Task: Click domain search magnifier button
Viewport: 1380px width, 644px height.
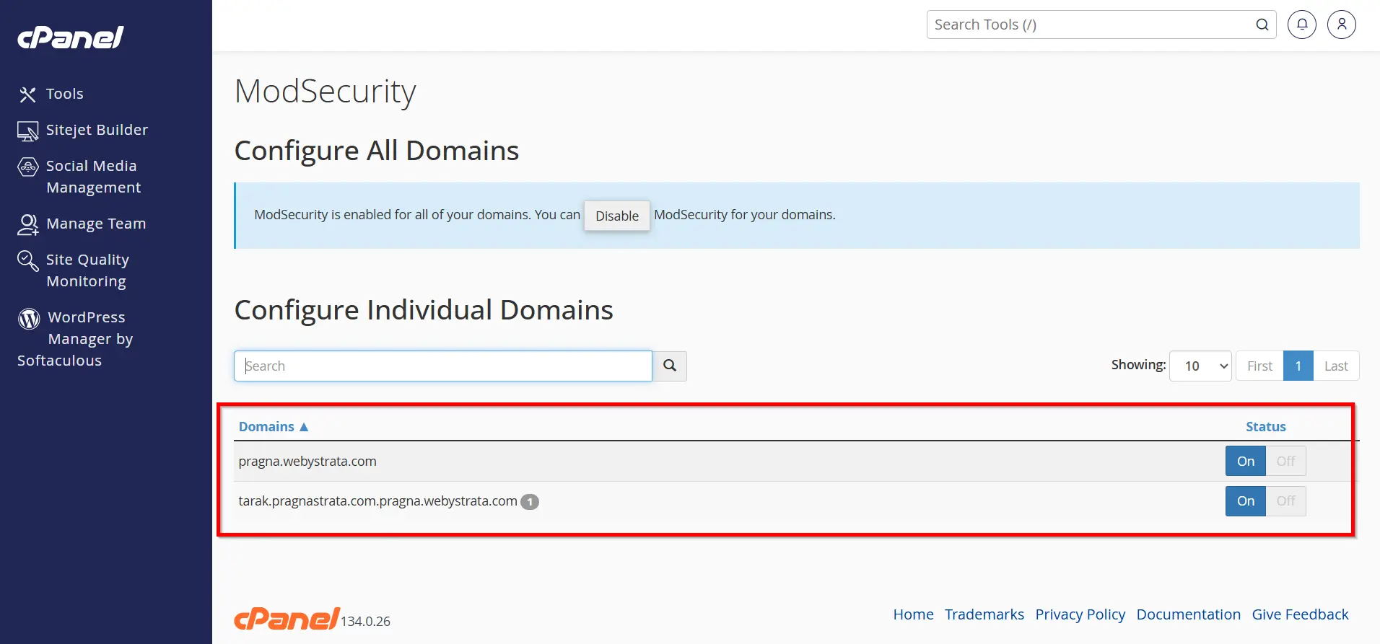Action: point(670,366)
